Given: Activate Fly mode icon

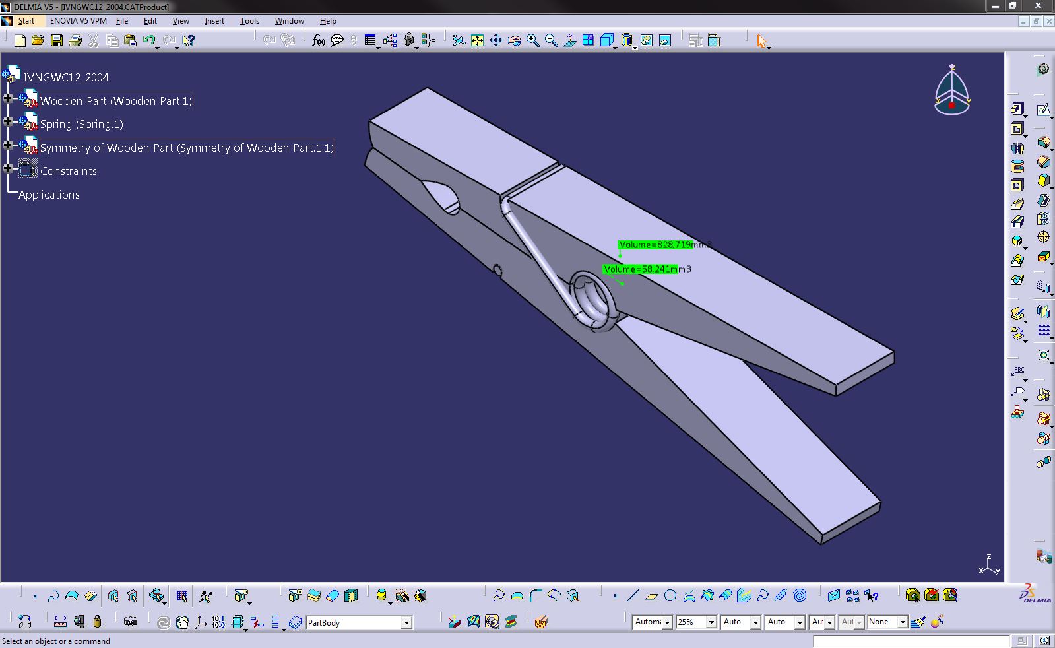Looking at the screenshot, I should point(459,40).
